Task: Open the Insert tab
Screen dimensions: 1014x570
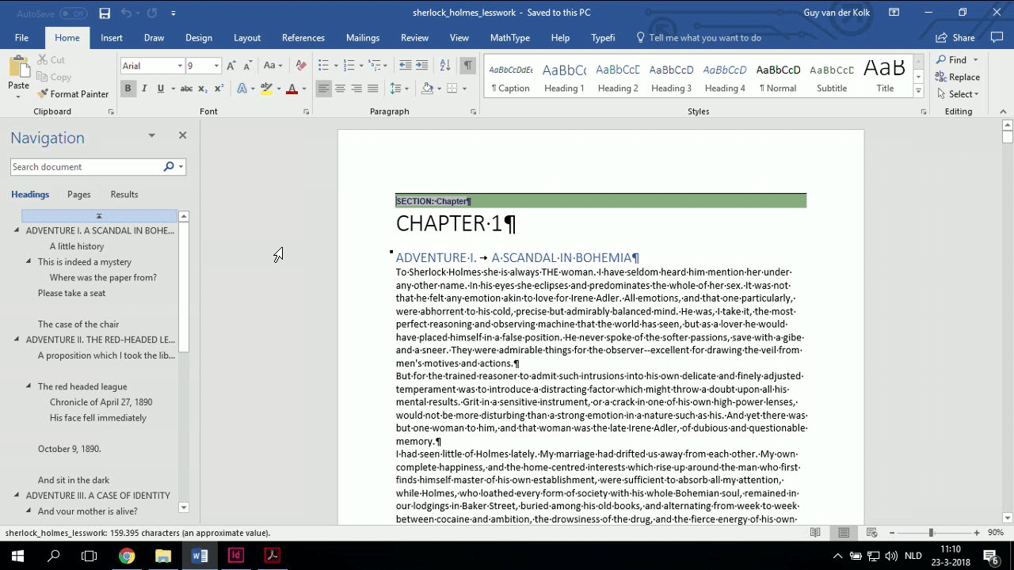Action: coord(112,37)
